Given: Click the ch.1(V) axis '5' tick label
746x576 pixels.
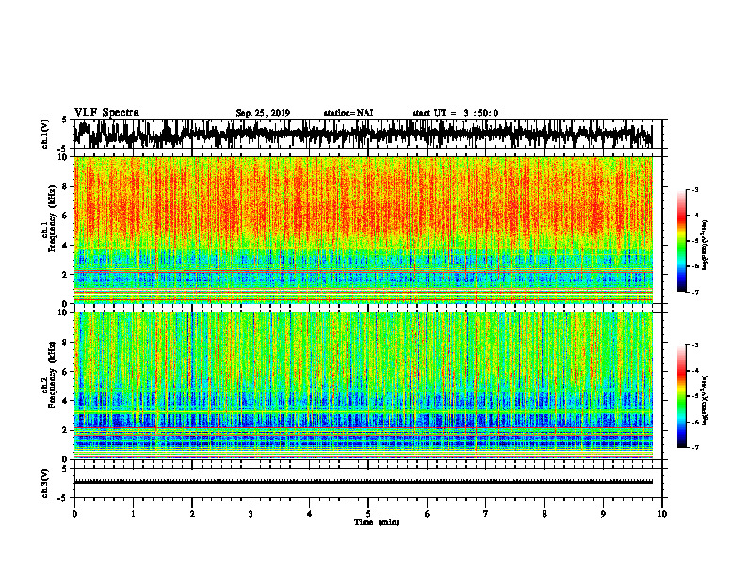Looking at the screenshot, I should click(x=65, y=120).
